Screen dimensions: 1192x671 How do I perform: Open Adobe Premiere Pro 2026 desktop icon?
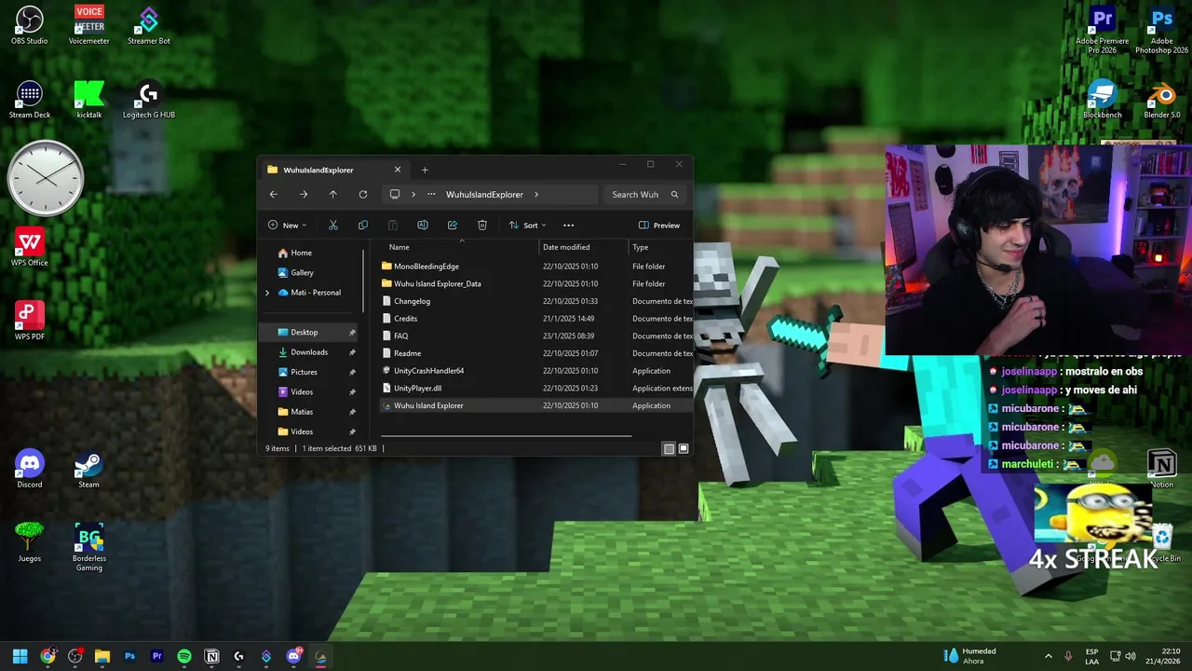[1103, 31]
